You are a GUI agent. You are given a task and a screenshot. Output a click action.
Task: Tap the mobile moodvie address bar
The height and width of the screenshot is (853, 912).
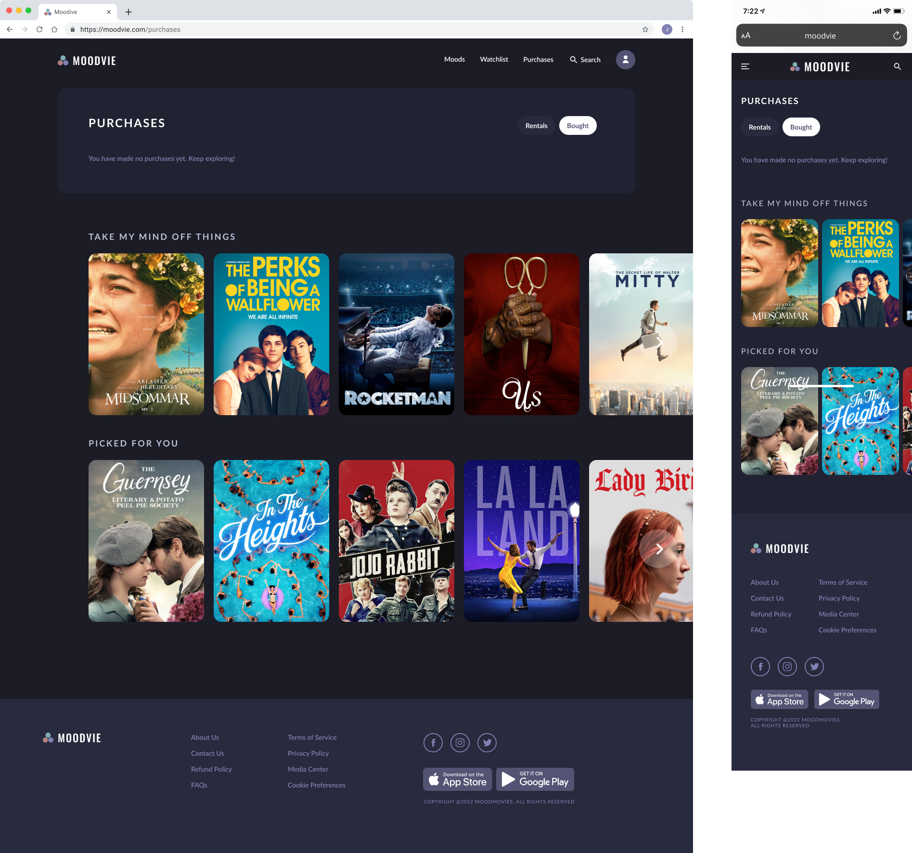tap(821, 36)
